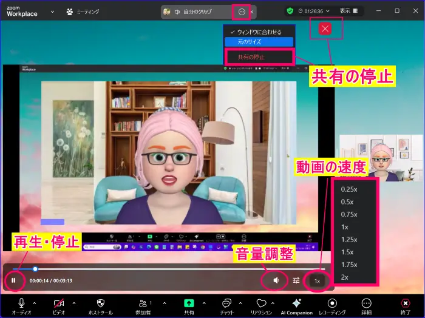
Task: Open the 1x playback speed selector
Action: click(x=317, y=281)
